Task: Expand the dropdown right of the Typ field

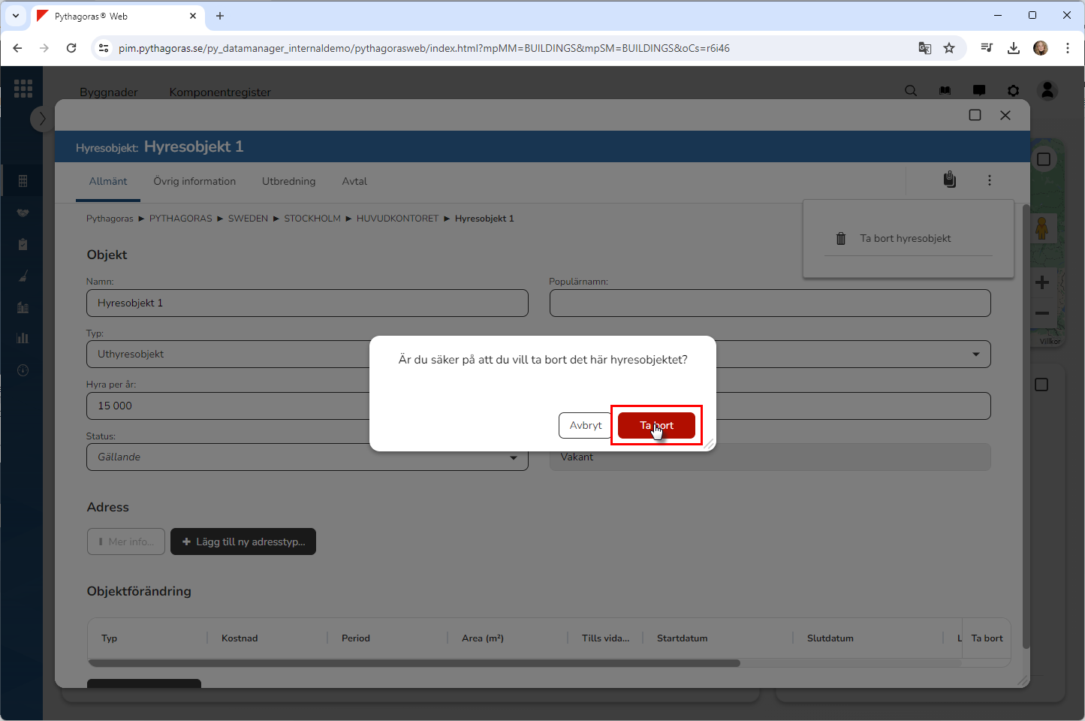Action: point(975,354)
